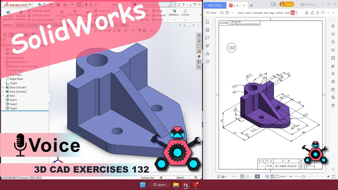
Task: Click the Mirror feature tool
Action: 158,20
